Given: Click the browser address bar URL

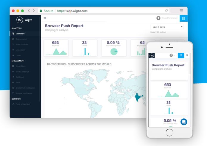Looking at the screenshot, I should [72, 11].
